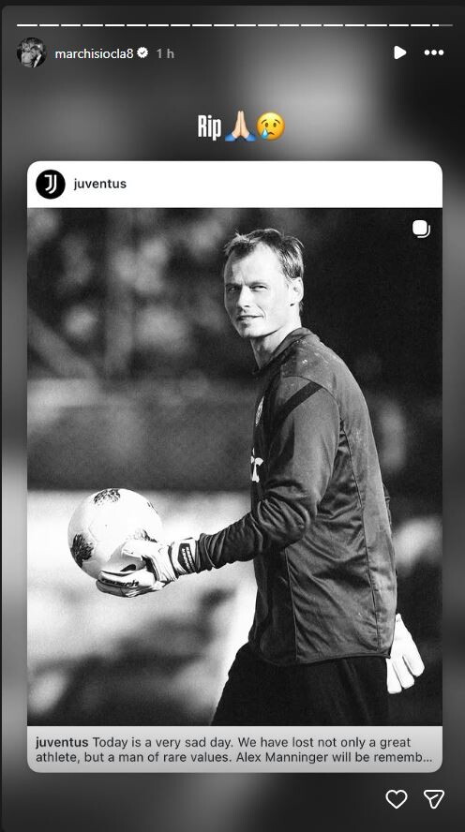Share the story via paper plane icon
465x832 pixels.
click(x=434, y=799)
